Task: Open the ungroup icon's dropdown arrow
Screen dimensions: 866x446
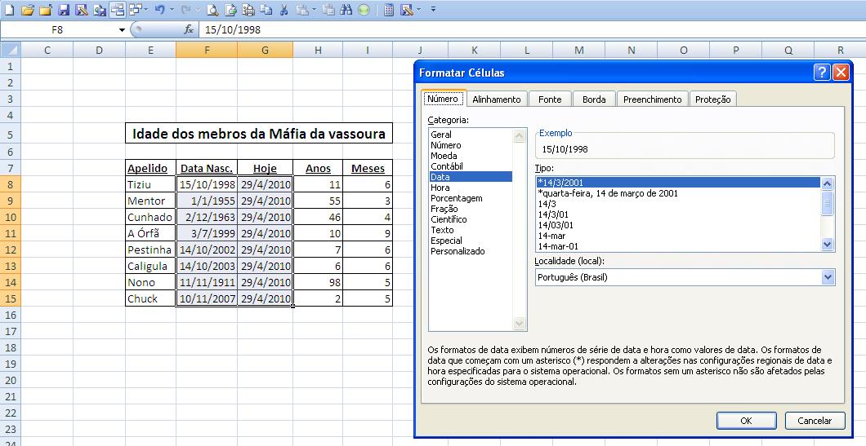Action: pyautogui.click(x=145, y=9)
